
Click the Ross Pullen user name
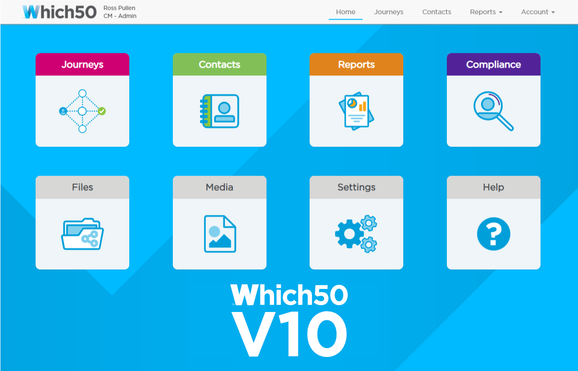coord(119,8)
